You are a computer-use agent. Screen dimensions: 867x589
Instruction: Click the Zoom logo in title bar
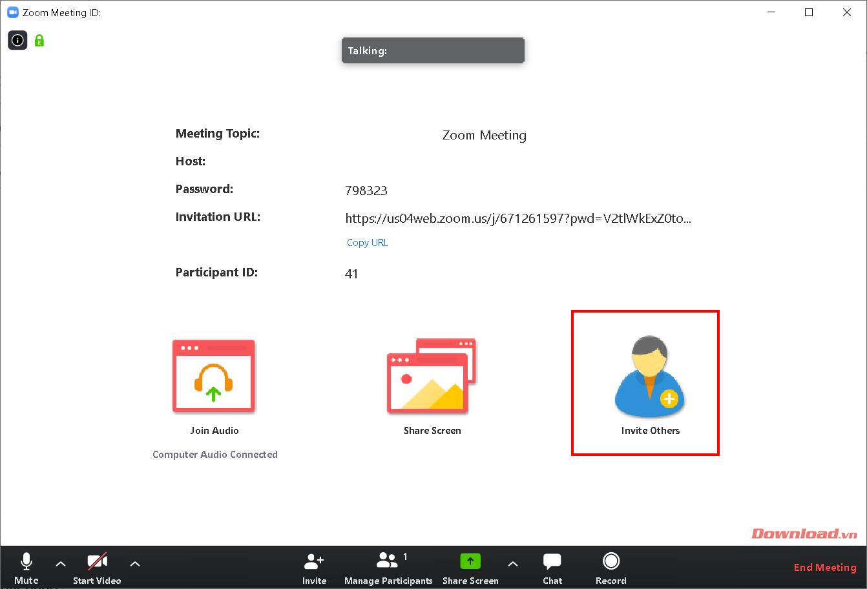12,12
